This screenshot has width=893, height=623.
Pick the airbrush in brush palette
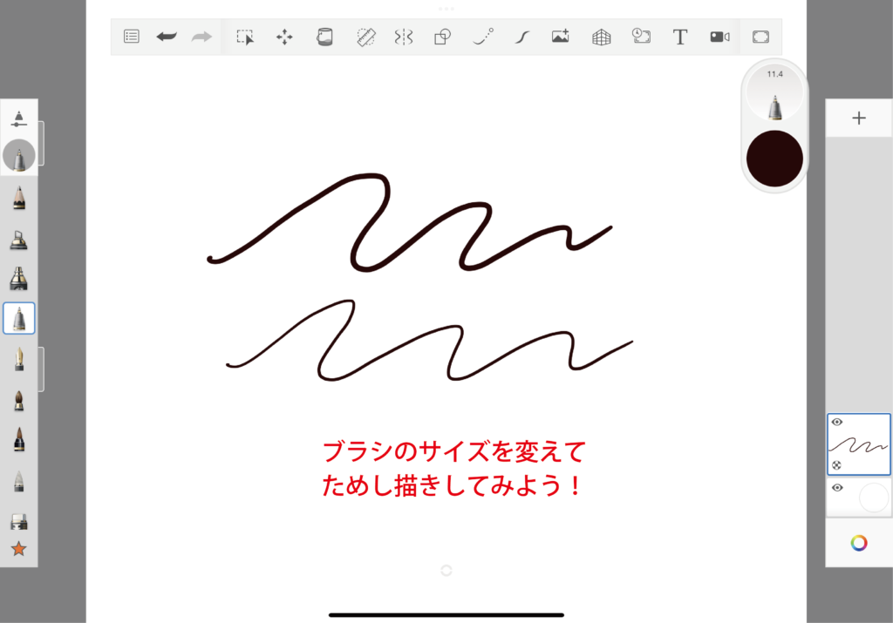click(19, 240)
